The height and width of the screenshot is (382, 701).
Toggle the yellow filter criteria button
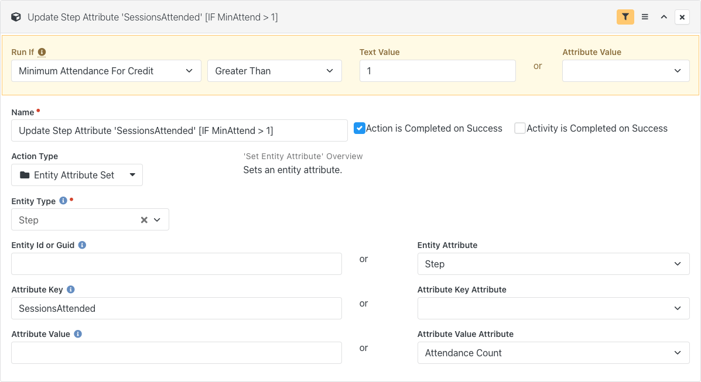coord(625,17)
